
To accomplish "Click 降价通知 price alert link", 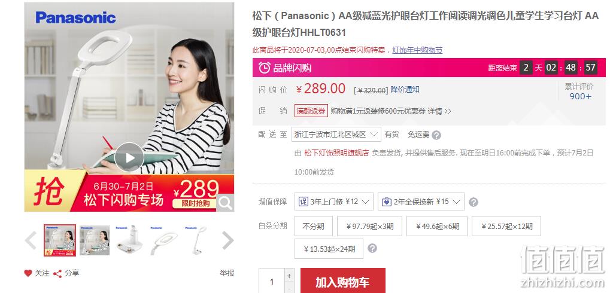I will (405, 90).
